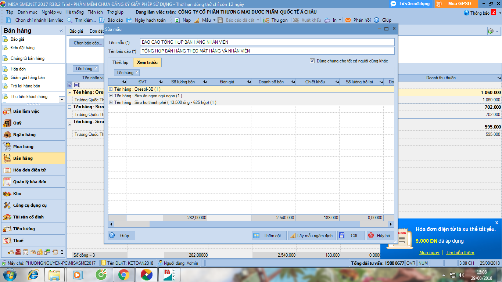
Task: Collapse the Bán hàng sidebar panel
Action: coord(61,31)
